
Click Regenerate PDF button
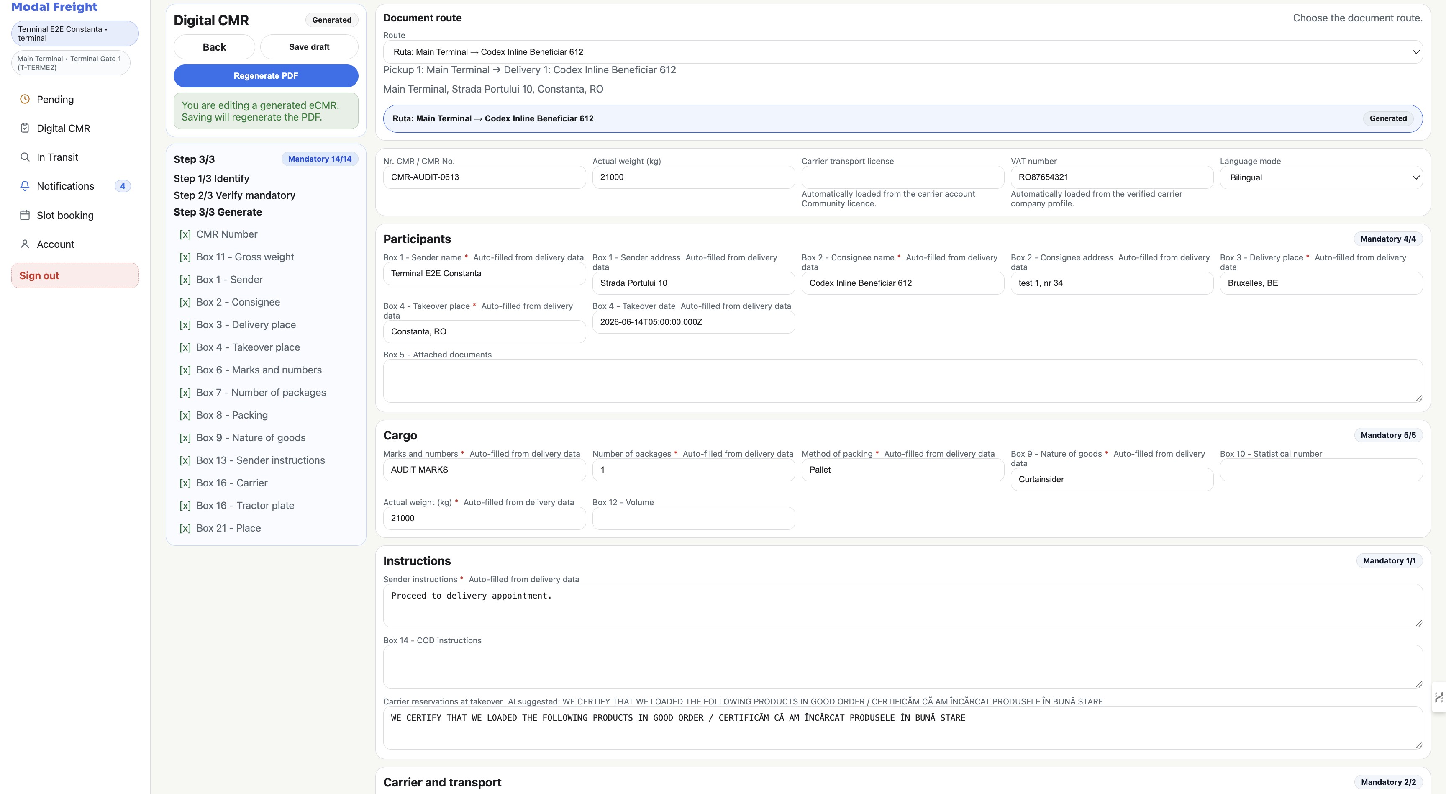(266, 76)
